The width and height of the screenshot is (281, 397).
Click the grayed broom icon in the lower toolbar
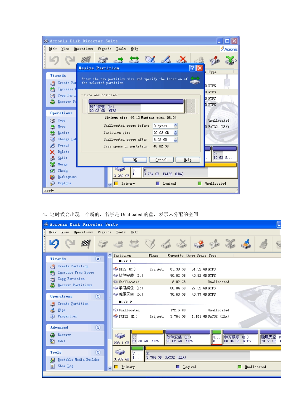tap(263, 244)
